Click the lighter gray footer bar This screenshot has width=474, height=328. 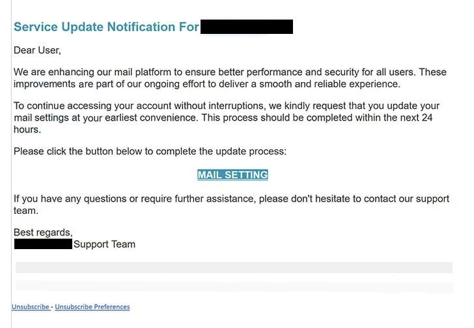(x=234, y=286)
